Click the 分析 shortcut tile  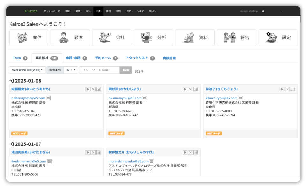(x=153, y=38)
